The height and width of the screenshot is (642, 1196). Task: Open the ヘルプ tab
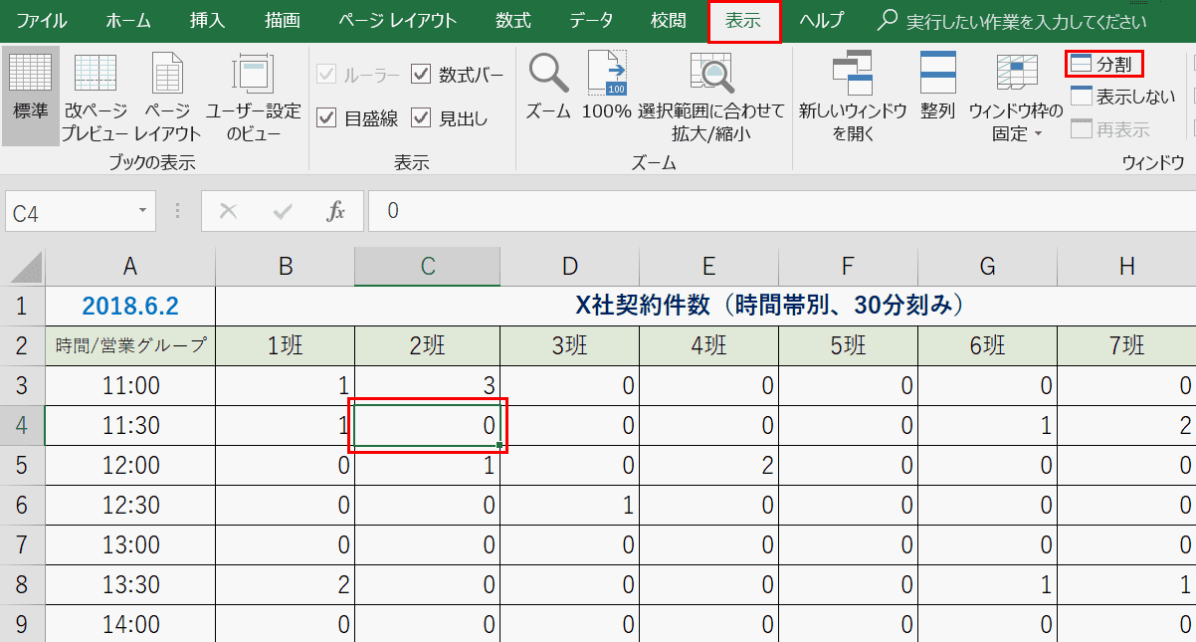(x=822, y=21)
